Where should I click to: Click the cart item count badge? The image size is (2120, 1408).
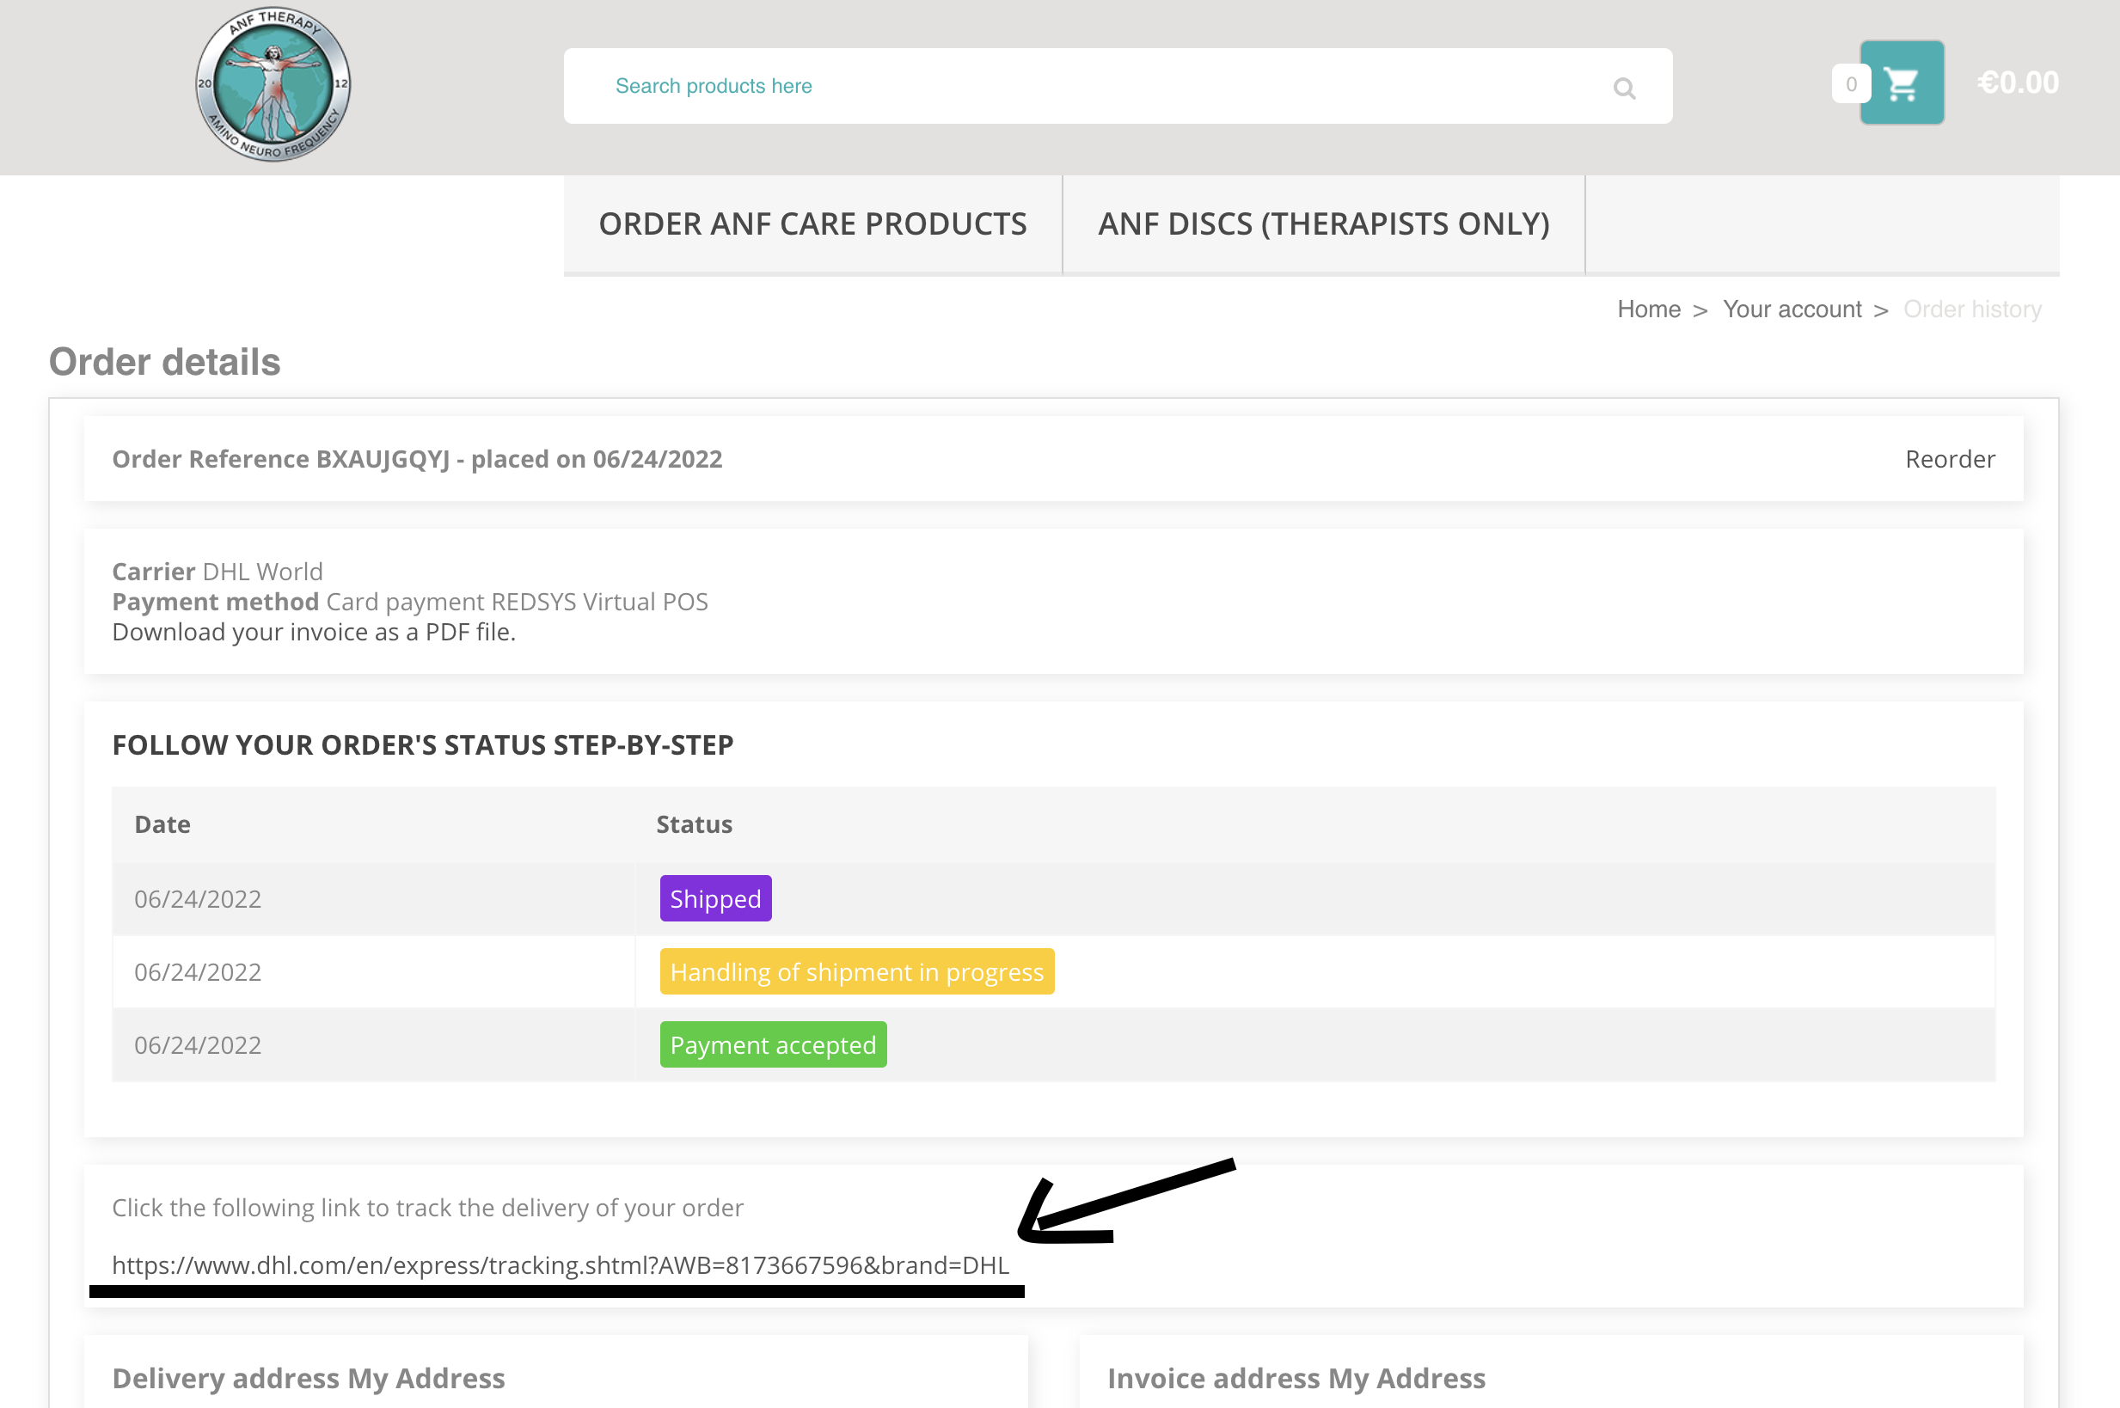pos(1851,83)
